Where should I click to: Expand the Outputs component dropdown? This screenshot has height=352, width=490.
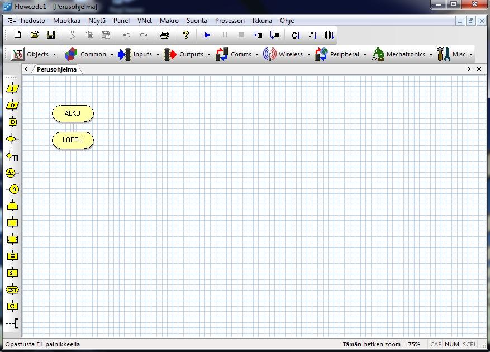pos(209,54)
